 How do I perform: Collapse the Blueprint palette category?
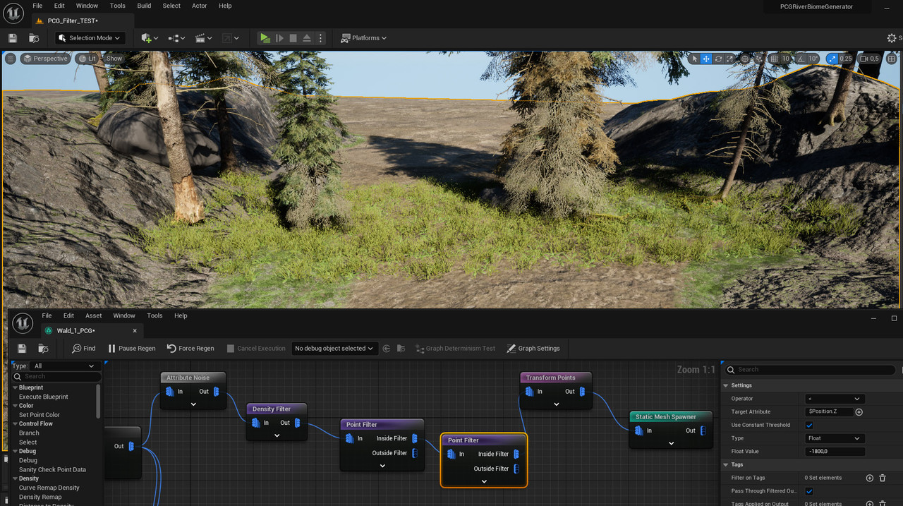click(16, 387)
